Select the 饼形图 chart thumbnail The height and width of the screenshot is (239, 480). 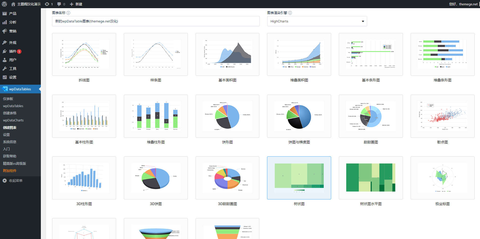[227, 116]
